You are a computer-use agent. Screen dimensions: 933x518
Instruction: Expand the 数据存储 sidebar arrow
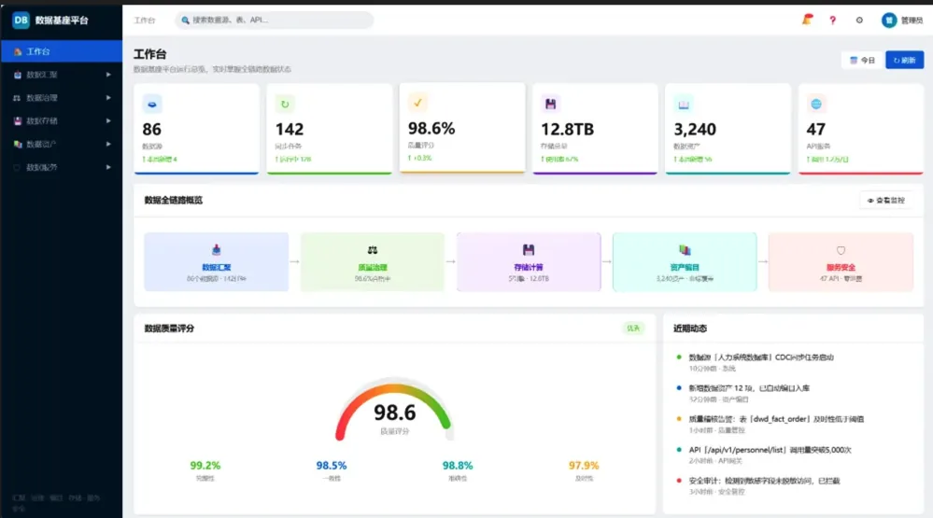[x=108, y=121]
